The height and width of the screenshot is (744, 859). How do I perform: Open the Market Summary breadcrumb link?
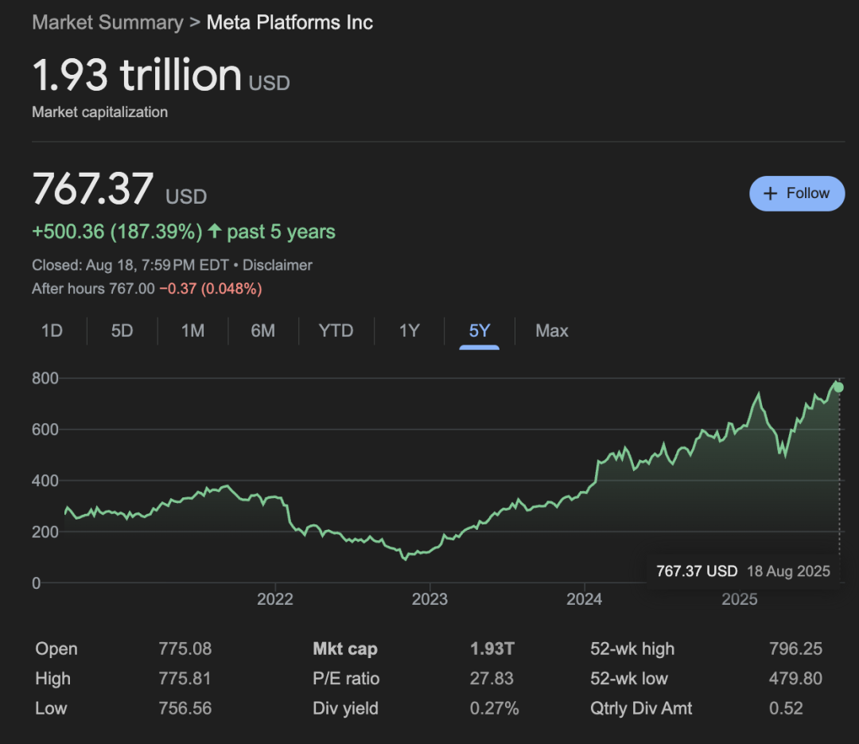click(107, 22)
